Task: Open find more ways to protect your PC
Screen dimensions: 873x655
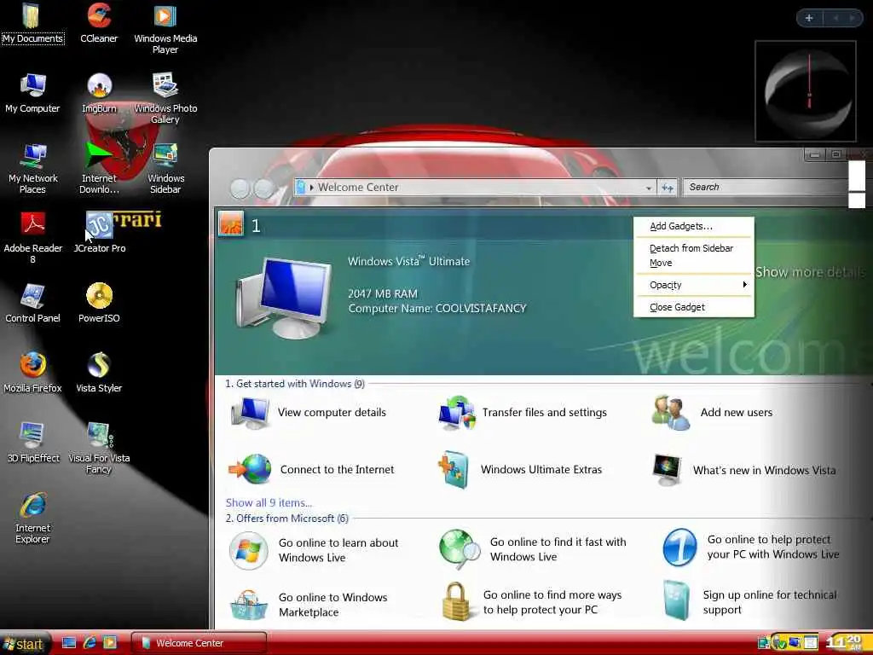Action: [x=532, y=602]
